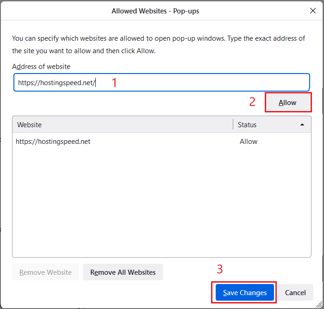Cancel the dialog

pyautogui.click(x=295, y=293)
